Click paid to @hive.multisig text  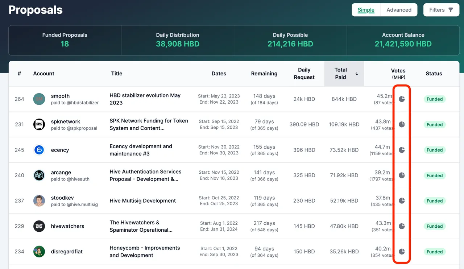point(74,204)
